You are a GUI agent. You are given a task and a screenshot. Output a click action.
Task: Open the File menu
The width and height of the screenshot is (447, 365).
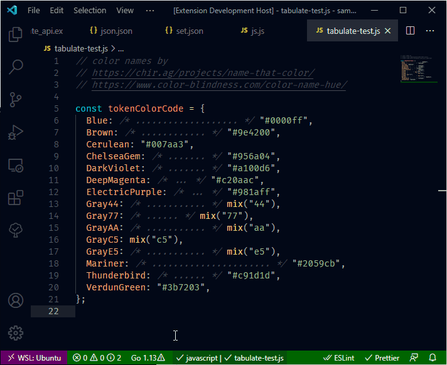[x=34, y=11]
